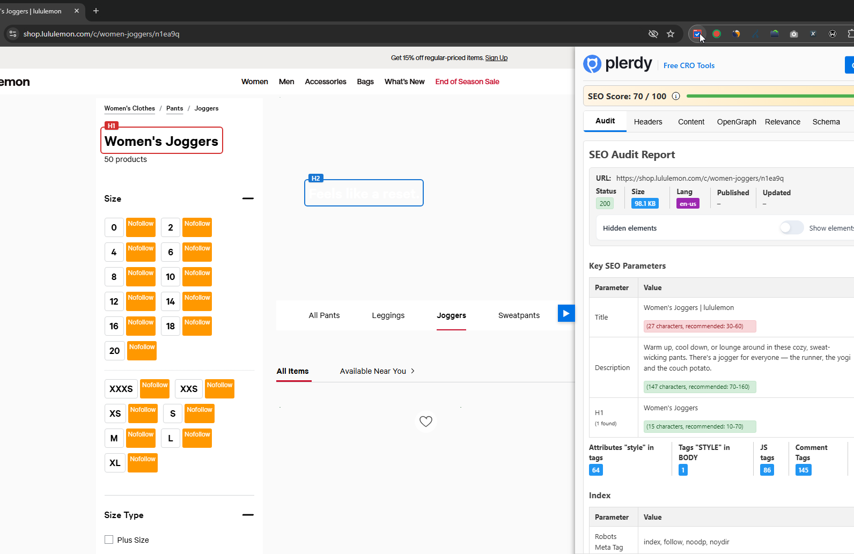This screenshot has width=854, height=554.
Task: Click the info icon beside the SEO Score
Action: (x=676, y=96)
